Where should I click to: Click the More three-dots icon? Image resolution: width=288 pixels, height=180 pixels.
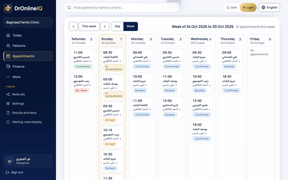[8, 77]
